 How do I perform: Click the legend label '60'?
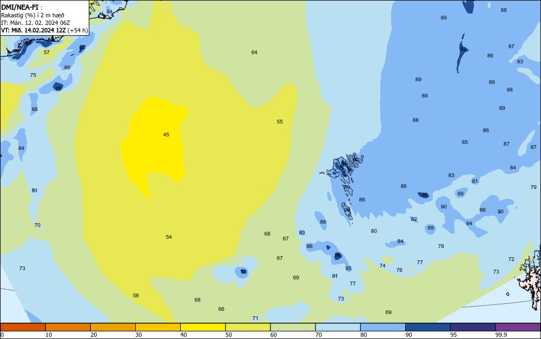(x=274, y=335)
